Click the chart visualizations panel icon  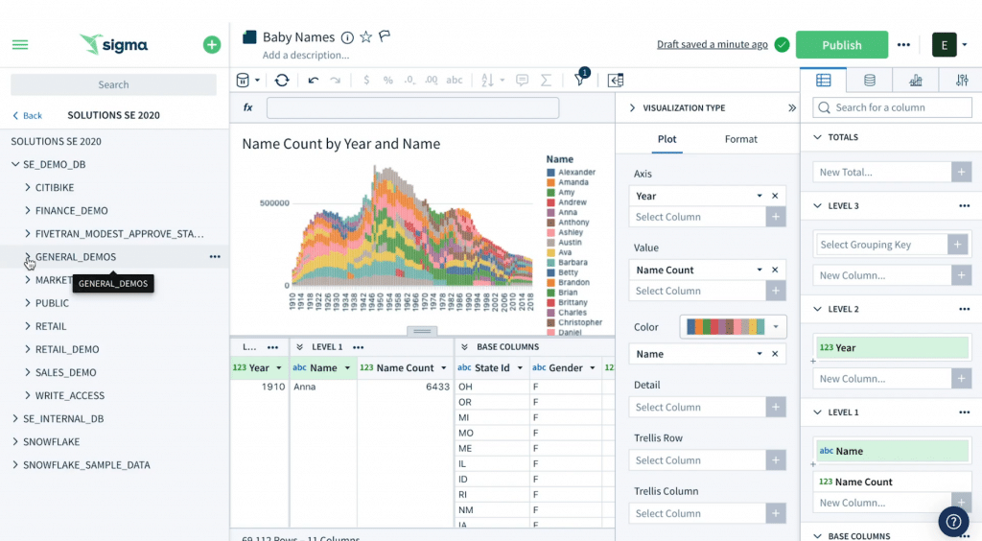[x=915, y=81]
